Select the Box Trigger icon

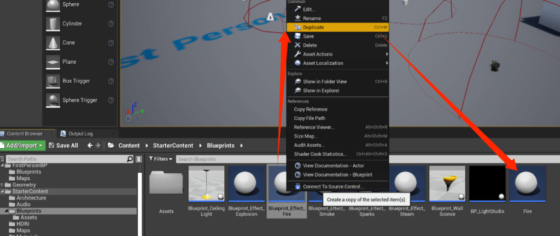53,81
